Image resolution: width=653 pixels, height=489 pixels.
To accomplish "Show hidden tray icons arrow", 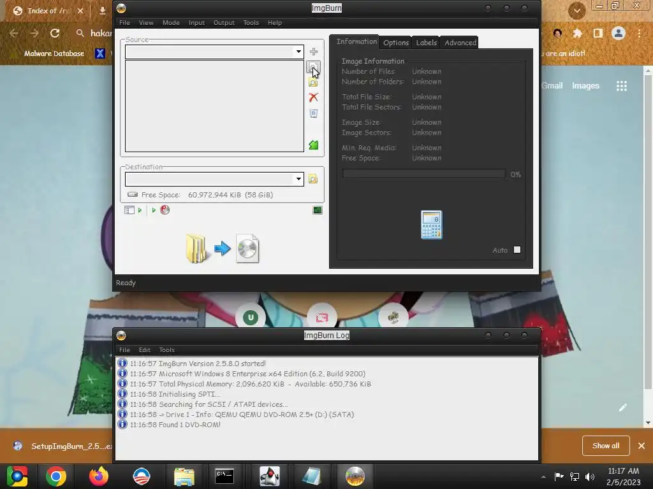I will [543, 476].
